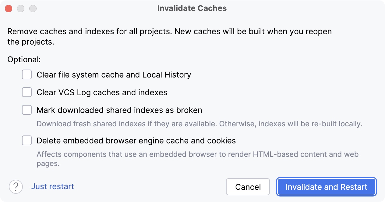Enable 'Mark downloaded shared indexes as broken'
Viewport: 385px width, 202px height.
click(x=27, y=110)
